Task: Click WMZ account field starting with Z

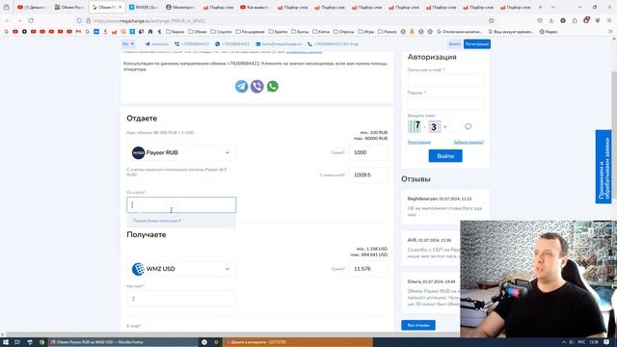Action: (181, 299)
